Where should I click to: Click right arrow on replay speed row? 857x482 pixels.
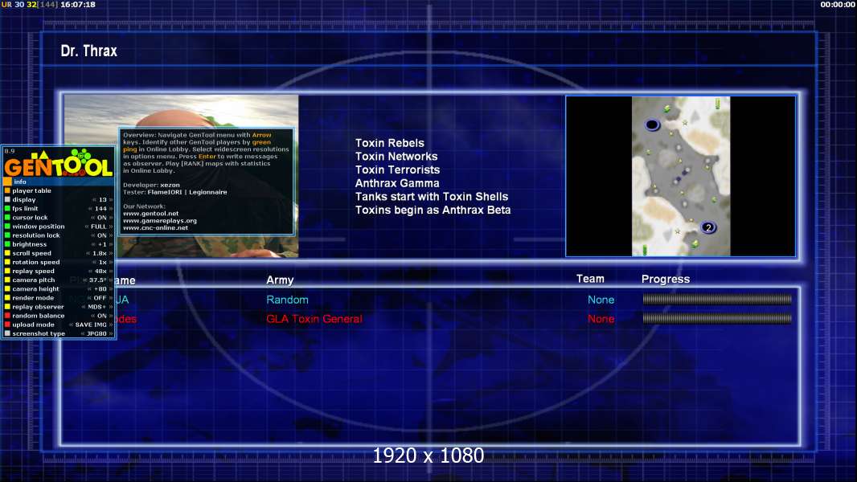pos(111,271)
